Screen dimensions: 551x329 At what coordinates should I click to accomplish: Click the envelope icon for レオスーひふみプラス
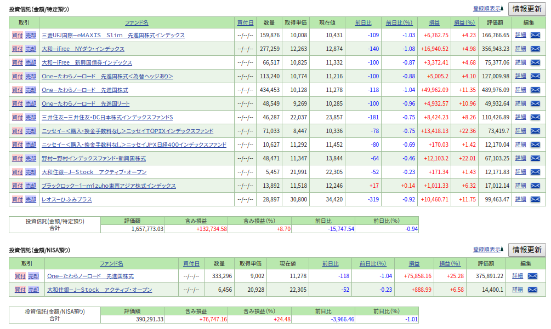[535, 199]
